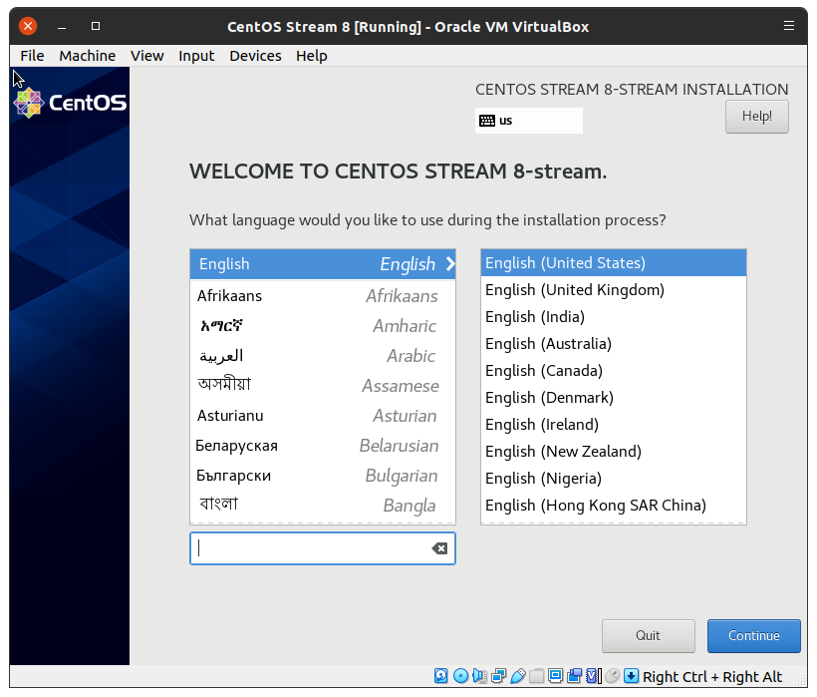Clear the language search field with the backspace icon
The height and width of the screenshot is (697, 817).
click(x=439, y=548)
